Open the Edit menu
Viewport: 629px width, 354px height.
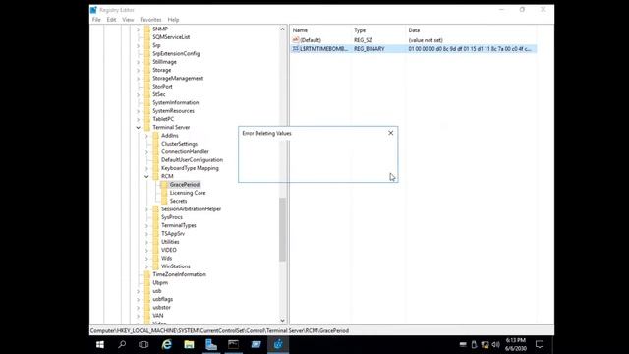click(x=111, y=20)
